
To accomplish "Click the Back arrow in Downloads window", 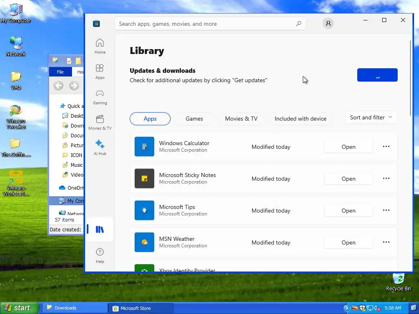I will tap(58, 86).
